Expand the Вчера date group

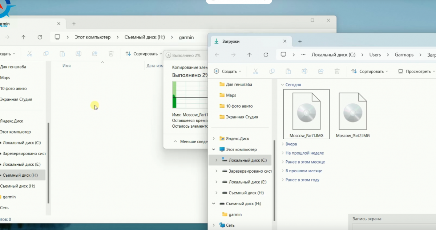pyautogui.click(x=291, y=144)
